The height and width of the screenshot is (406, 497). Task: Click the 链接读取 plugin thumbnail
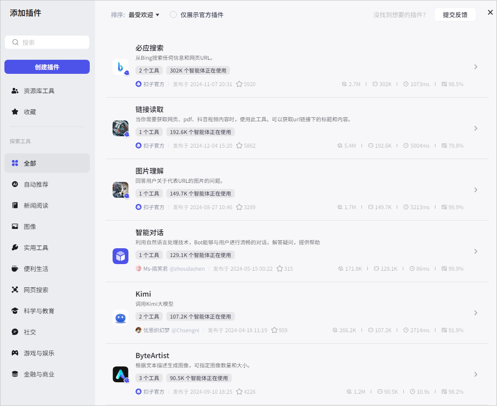tap(121, 128)
